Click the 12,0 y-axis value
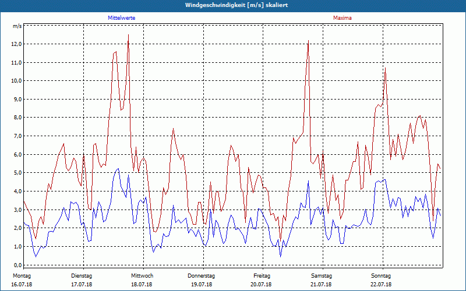Image resolution: width=466 pixels, height=291 pixels. point(17,44)
